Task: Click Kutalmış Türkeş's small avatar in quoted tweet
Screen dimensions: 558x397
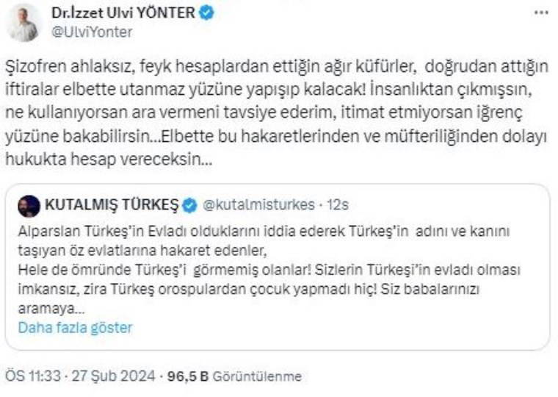Action: click(29, 204)
